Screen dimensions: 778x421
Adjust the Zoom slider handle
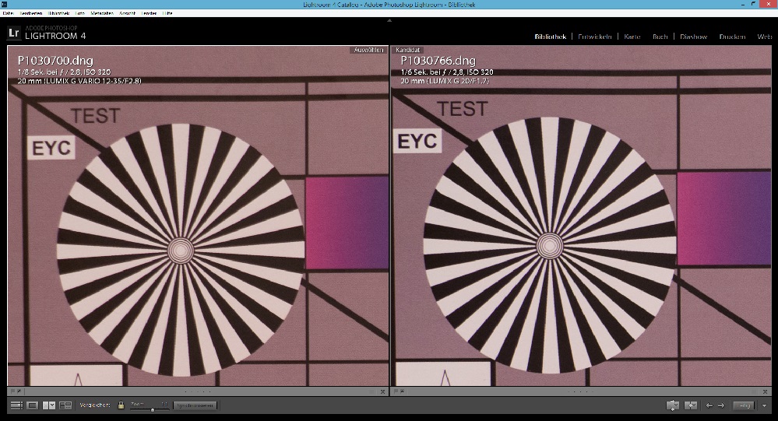152,408
